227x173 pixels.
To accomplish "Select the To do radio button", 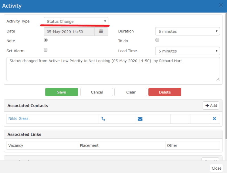I will [x=157, y=40].
